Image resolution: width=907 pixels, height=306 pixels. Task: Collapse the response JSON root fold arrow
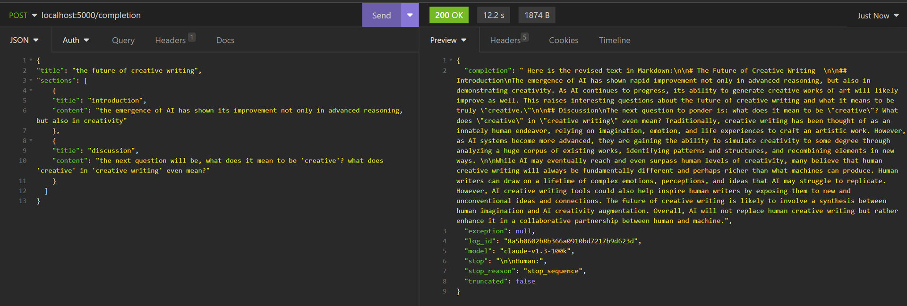coord(451,60)
